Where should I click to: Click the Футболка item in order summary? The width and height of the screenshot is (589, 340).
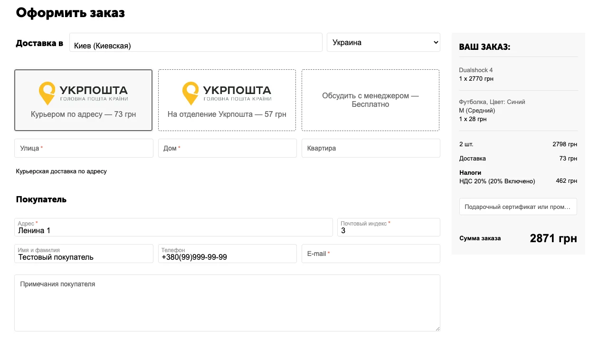[x=492, y=102]
